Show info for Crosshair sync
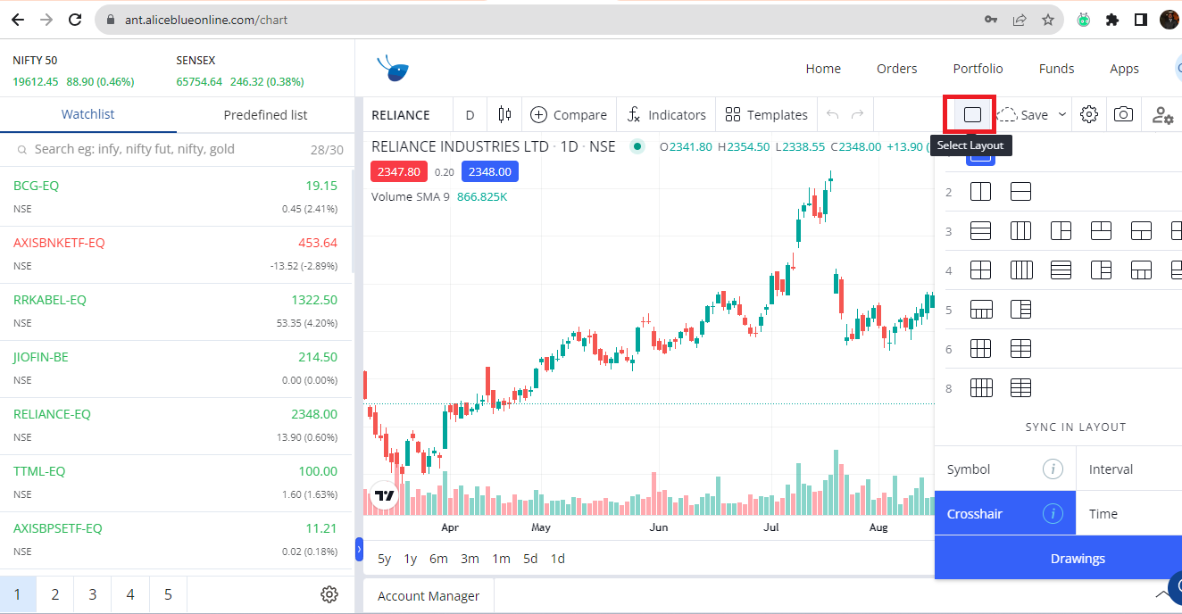This screenshot has height=614, width=1182. (1053, 514)
